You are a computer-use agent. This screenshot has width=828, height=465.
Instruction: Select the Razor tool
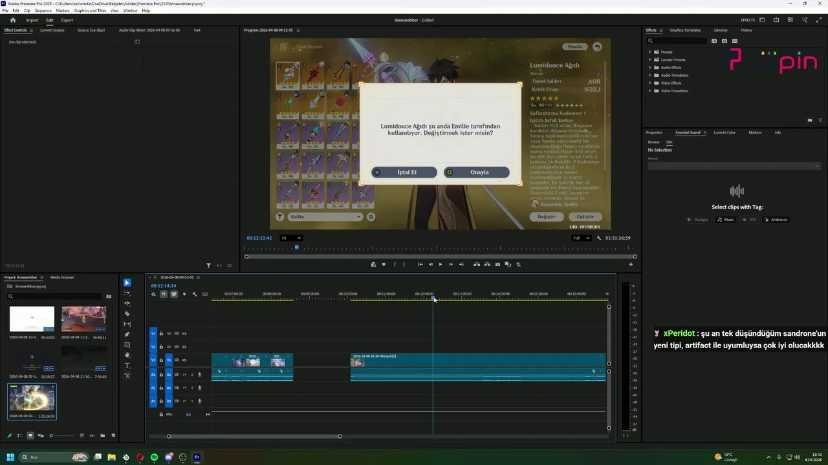coord(127,314)
